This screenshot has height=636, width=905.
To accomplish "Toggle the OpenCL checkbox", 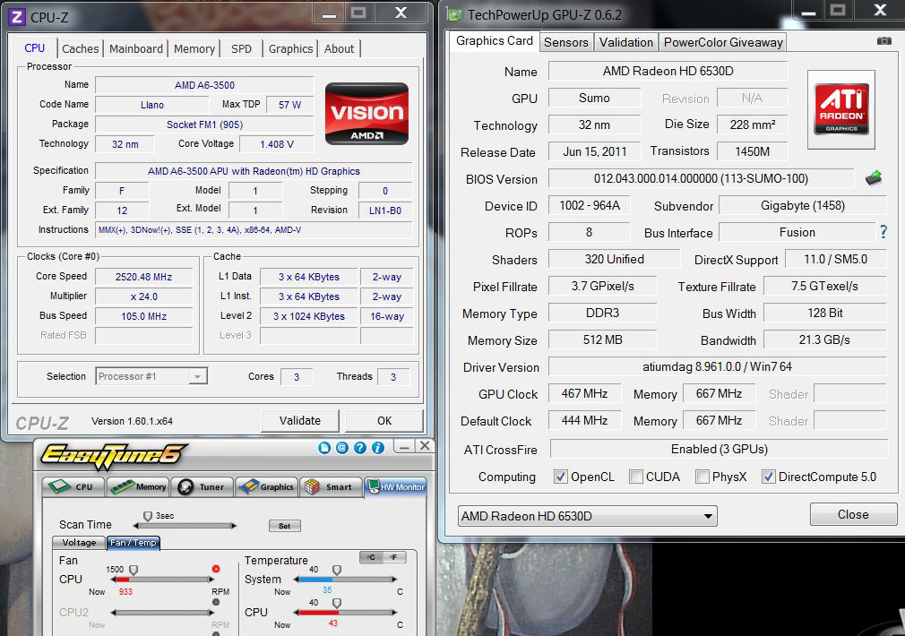I will (x=560, y=477).
